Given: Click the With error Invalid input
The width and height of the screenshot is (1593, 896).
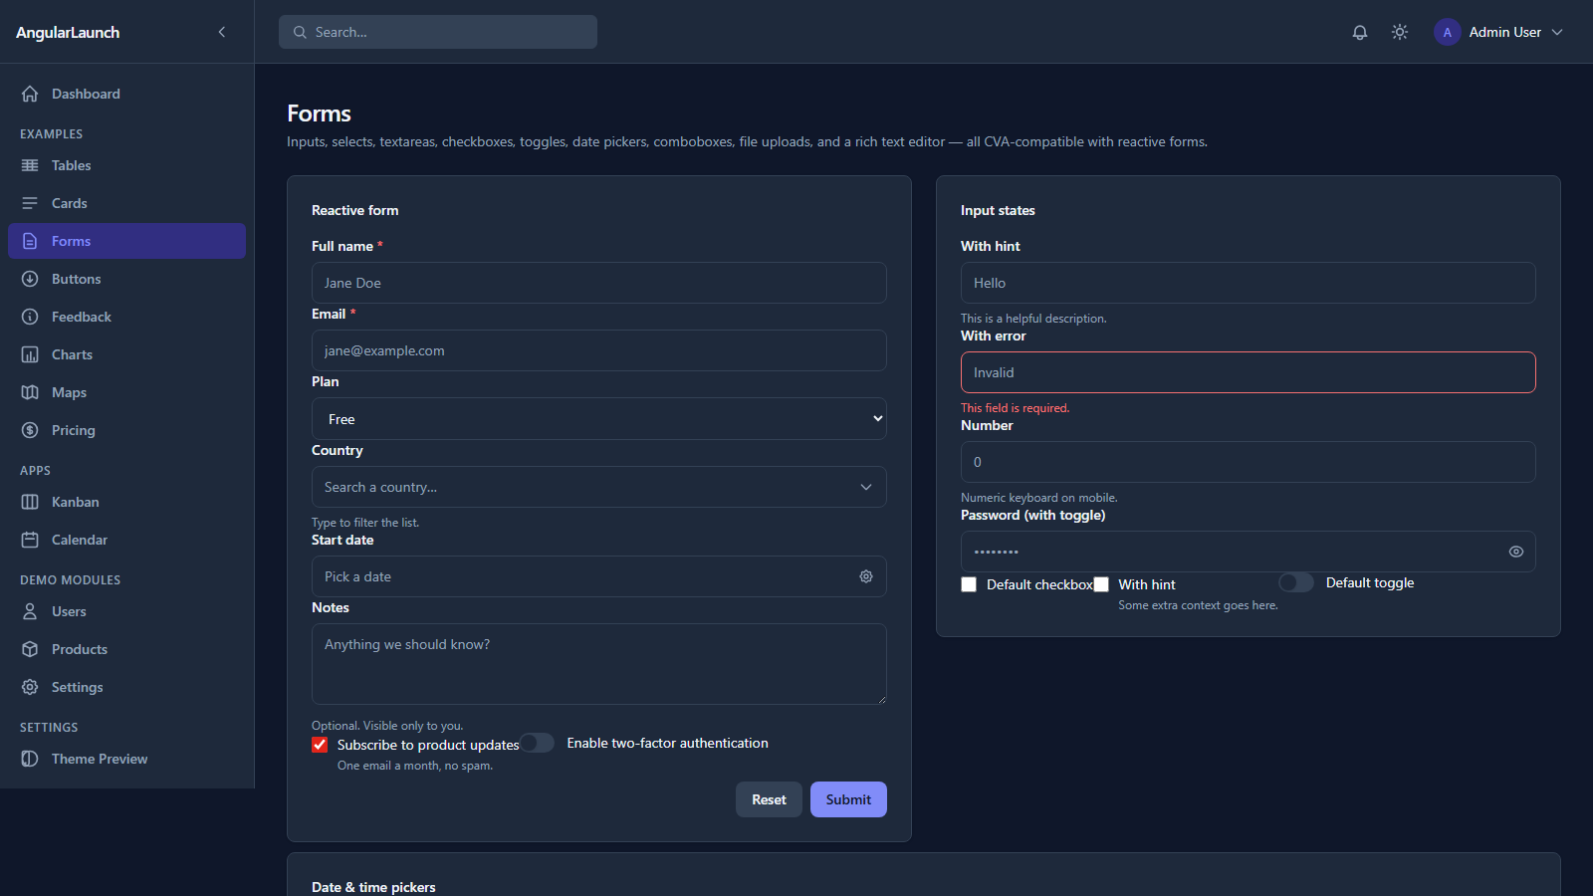Looking at the screenshot, I should (1249, 372).
